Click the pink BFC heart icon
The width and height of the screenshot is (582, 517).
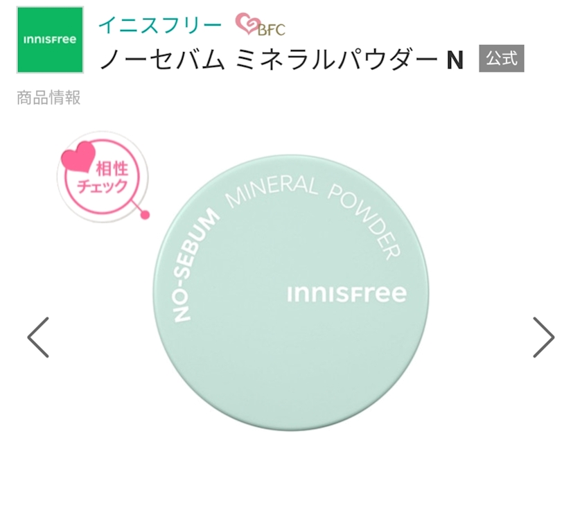248,24
